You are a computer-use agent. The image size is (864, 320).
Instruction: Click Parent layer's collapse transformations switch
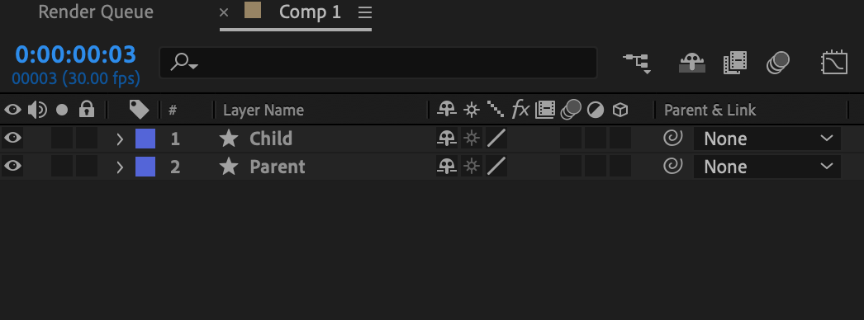(x=471, y=167)
